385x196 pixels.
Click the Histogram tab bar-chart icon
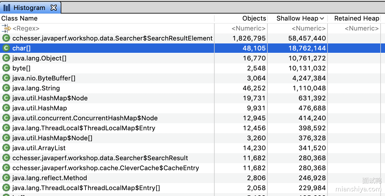point(7,8)
